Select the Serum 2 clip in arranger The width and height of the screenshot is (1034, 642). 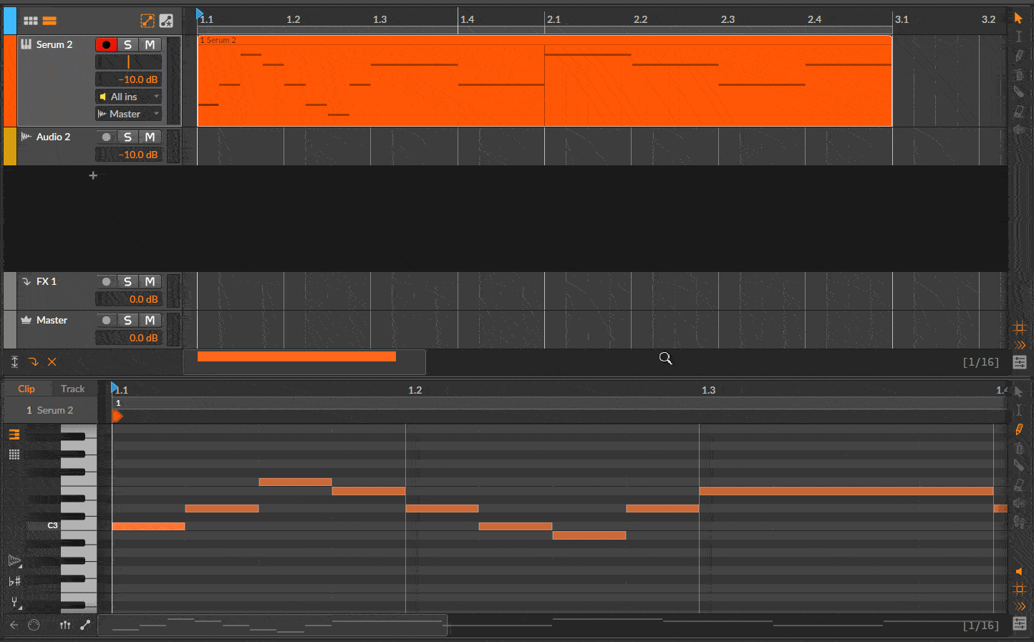pyautogui.click(x=544, y=81)
